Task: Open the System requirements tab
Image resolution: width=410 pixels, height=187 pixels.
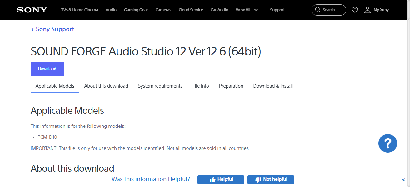Action: (160, 86)
